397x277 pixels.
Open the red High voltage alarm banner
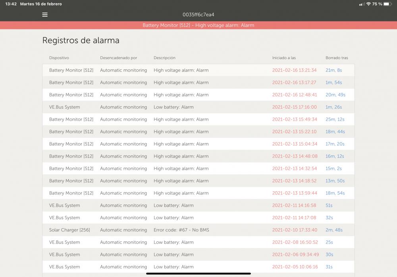click(x=198, y=25)
